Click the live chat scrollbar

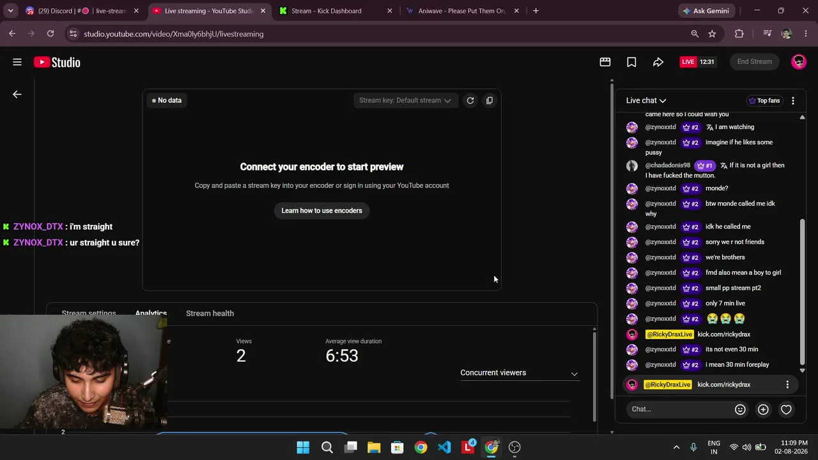tap(803, 291)
